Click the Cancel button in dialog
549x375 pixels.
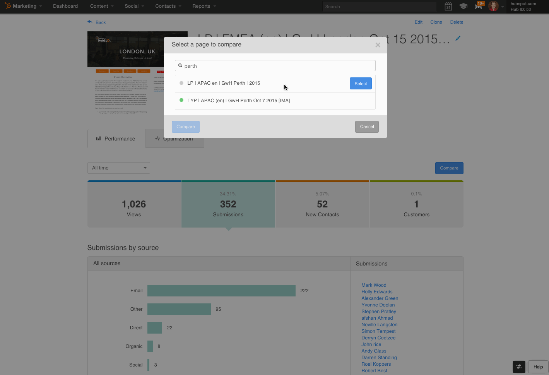[367, 127]
